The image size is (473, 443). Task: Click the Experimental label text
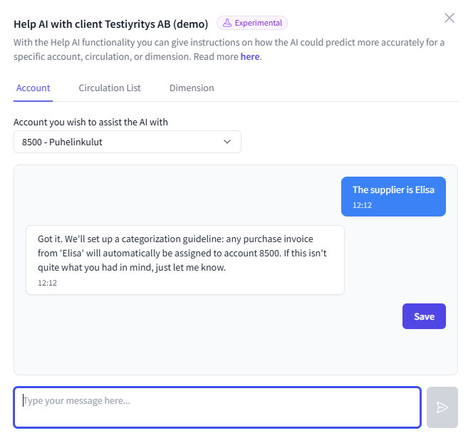click(x=258, y=23)
